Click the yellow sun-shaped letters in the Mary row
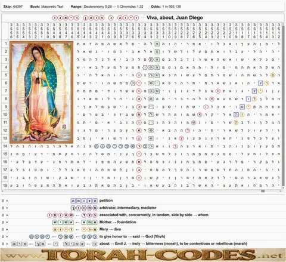286x262 pixels. tap(75, 229)
